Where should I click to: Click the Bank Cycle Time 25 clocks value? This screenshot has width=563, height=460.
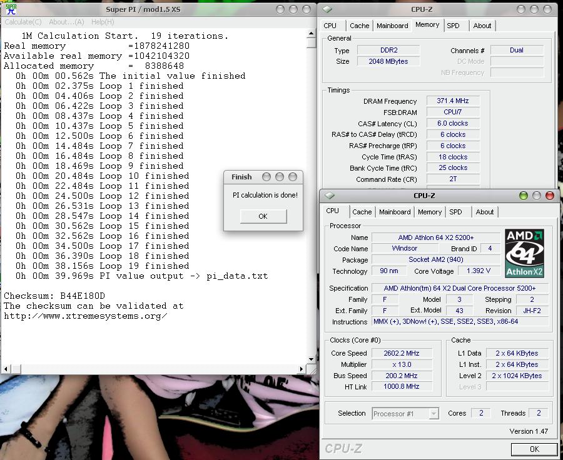[453, 167]
